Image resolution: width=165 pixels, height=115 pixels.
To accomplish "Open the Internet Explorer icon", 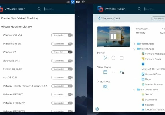I will pyautogui.click(x=143, y=84).
